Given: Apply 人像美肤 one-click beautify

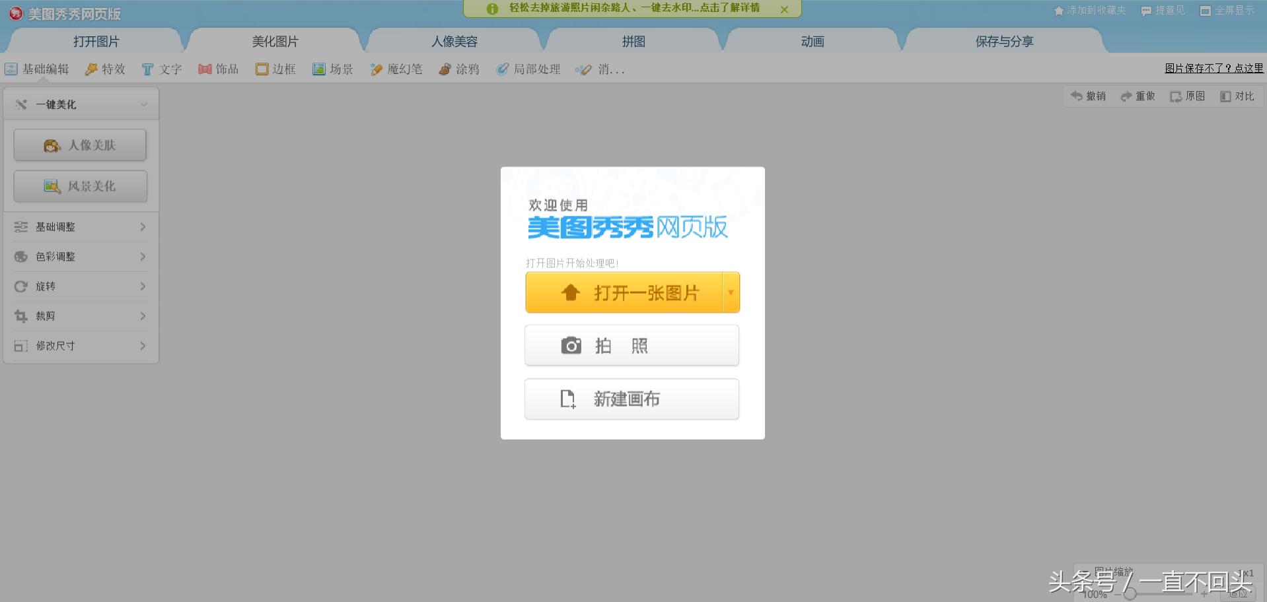Looking at the screenshot, I should pyautogui.click(x=80, y=145).
